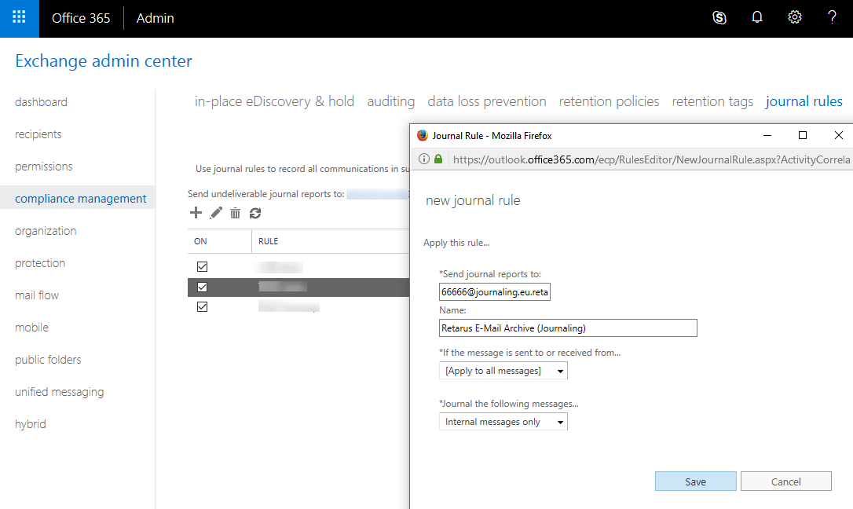Cancel the new journal rule dialog
This screenshot has width=853, height=509.
tap(785, 482)
